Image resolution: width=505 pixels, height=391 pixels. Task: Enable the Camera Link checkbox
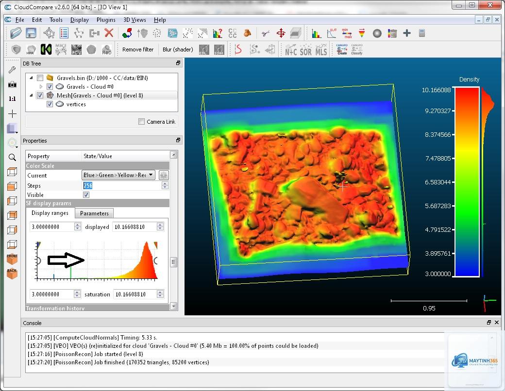(141, 121)
